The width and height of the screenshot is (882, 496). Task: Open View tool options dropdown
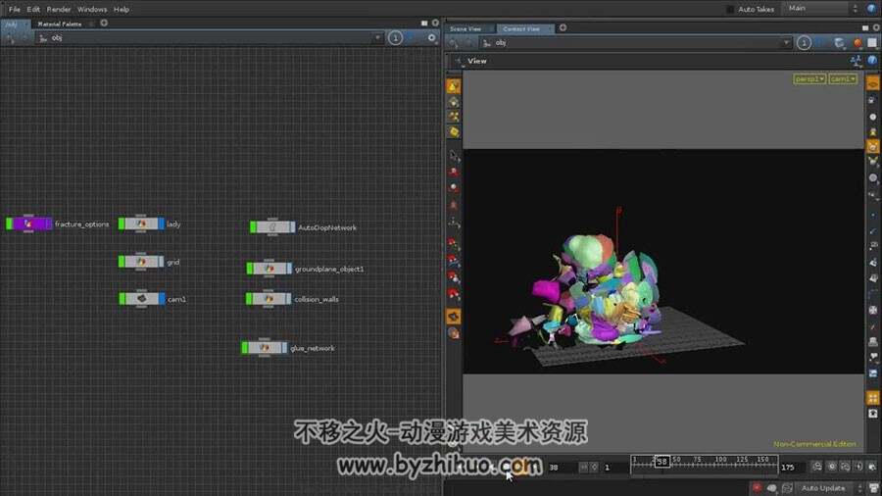tap(459, 62)
